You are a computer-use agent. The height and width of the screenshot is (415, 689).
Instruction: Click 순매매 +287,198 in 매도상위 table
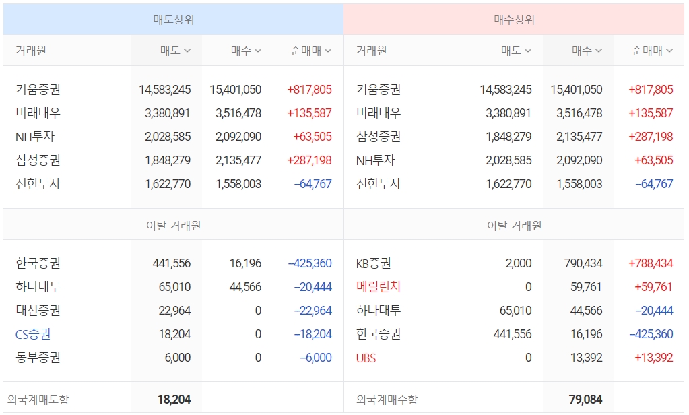pyautogui.click(x=309, y=160)
